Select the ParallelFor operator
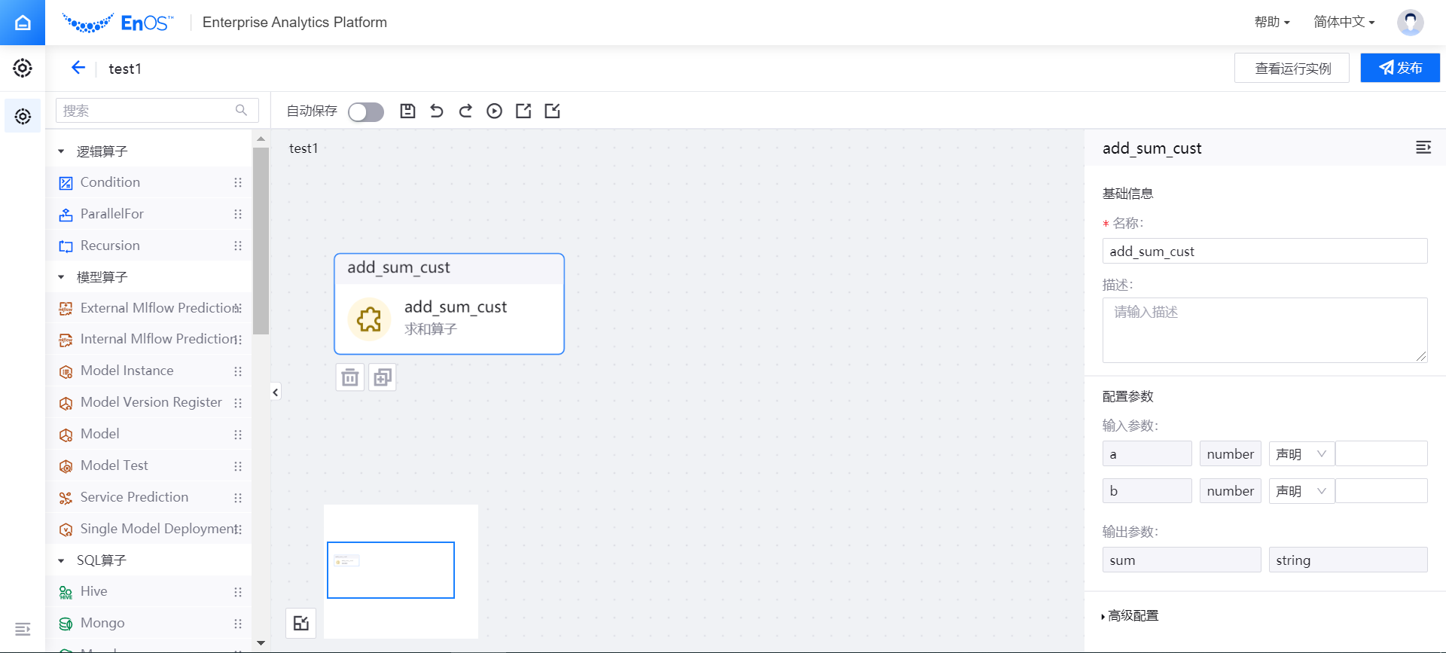Viewport: 1446px width, 653px height. click(149, 214)
